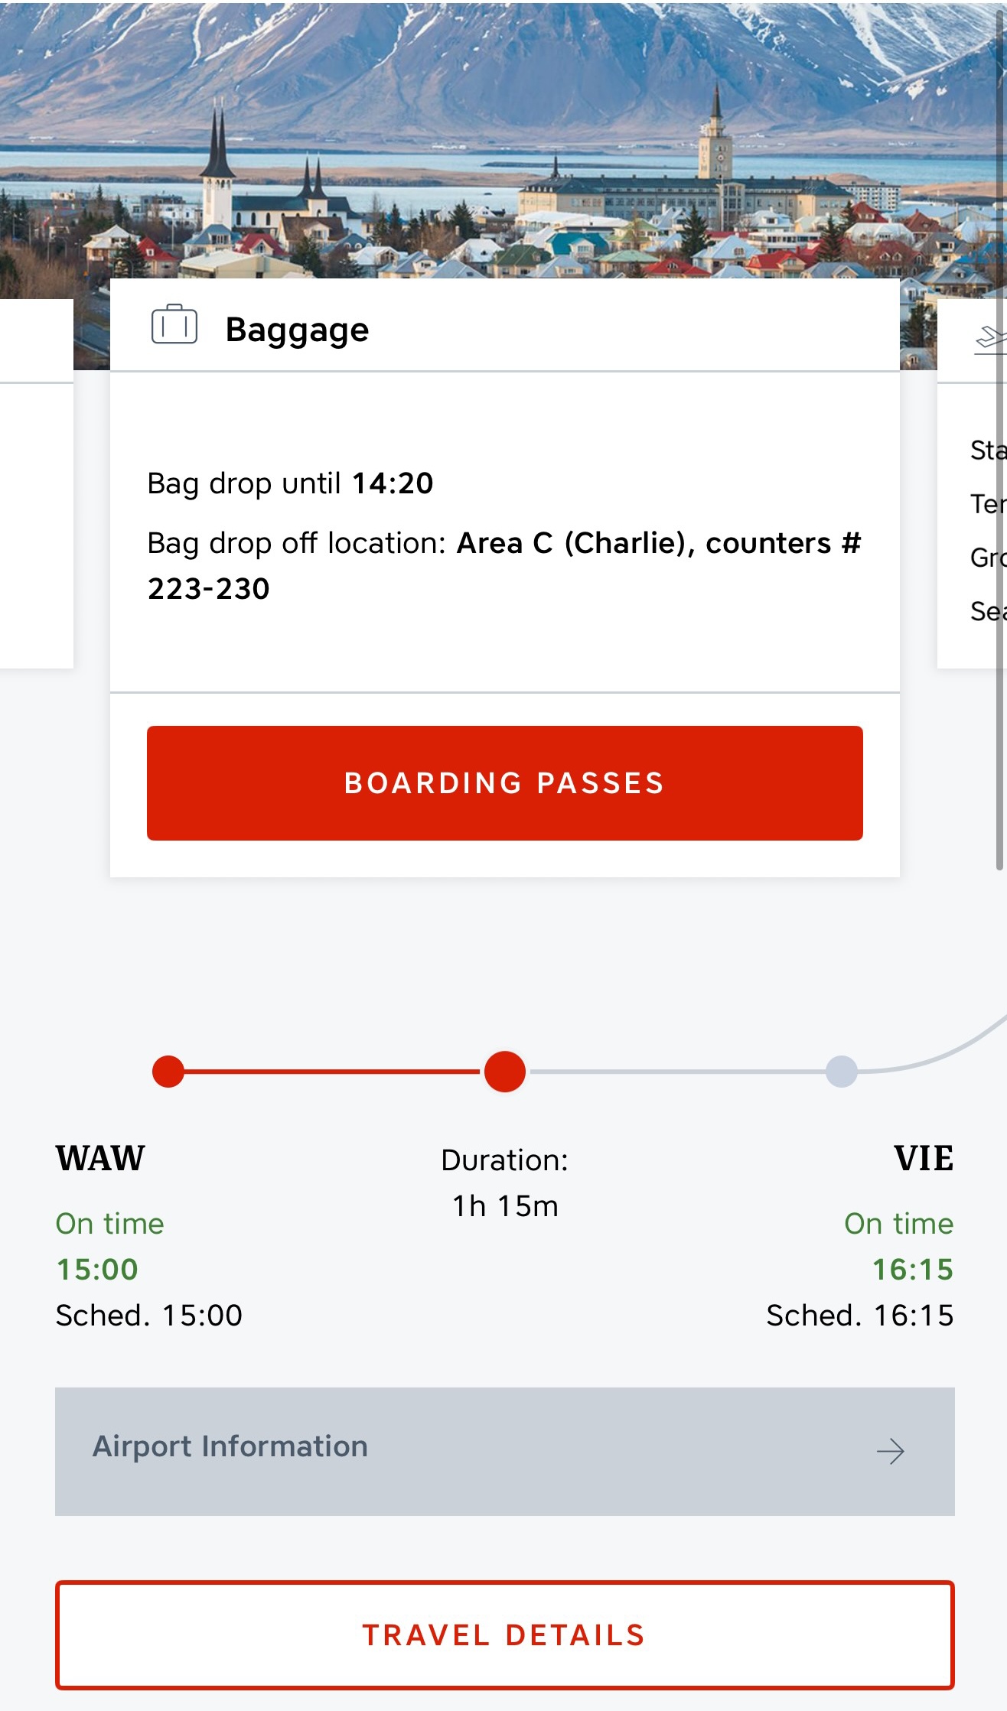1007x1711 pixels.
Task: Click the Baggage suitcase icon
Action: (x=174, y=325)
